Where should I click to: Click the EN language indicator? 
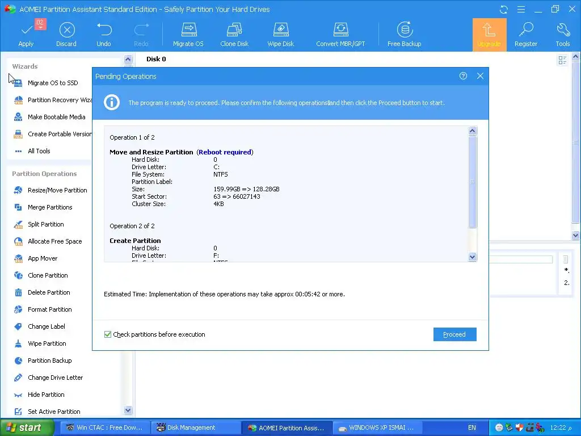pyautogui.click(x=471, y=427)
